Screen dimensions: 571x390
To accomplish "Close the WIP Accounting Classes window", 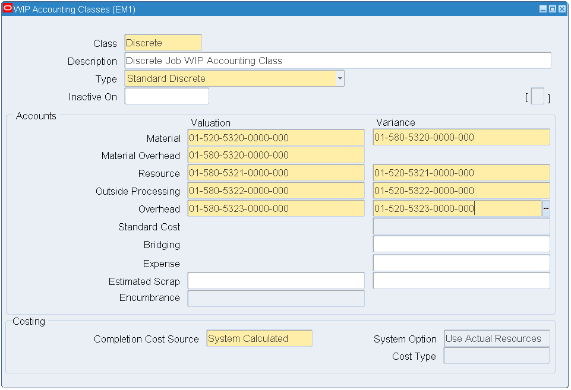I will pyautogui.click(x=562, y=9).
